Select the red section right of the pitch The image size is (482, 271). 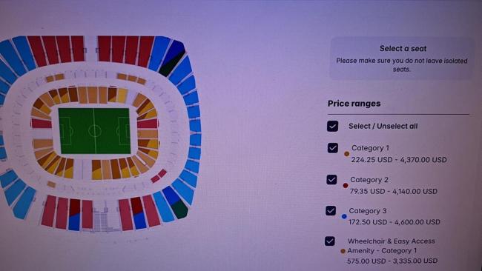148,124
